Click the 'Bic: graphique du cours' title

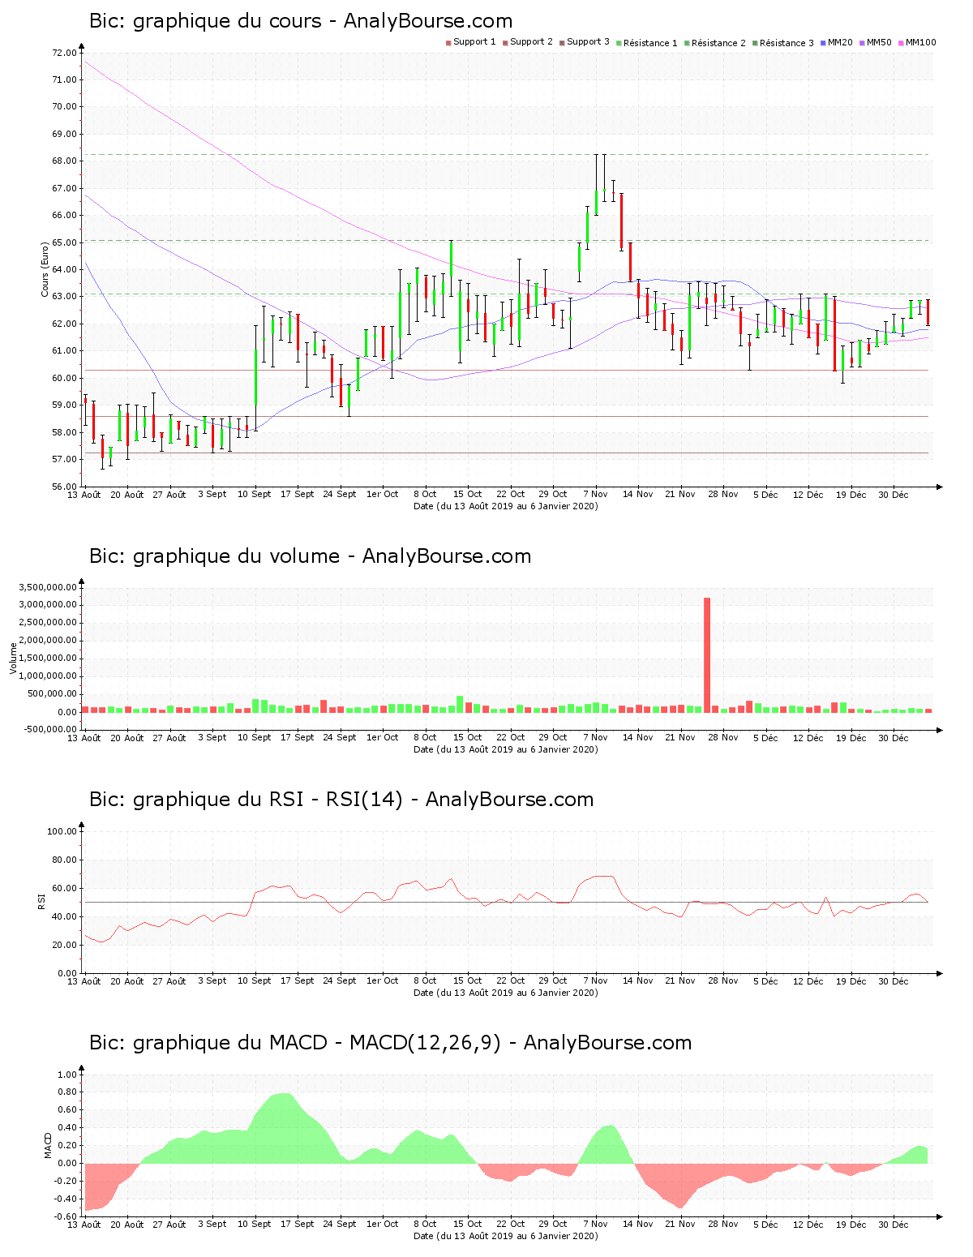pos(301,21)
